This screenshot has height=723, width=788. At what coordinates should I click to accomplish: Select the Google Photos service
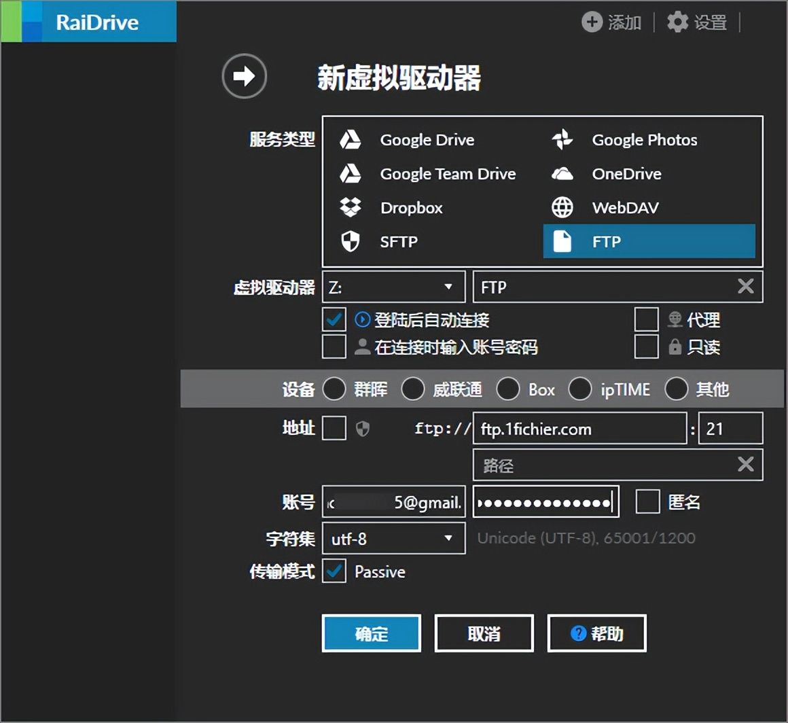click(x=649, y=140)
